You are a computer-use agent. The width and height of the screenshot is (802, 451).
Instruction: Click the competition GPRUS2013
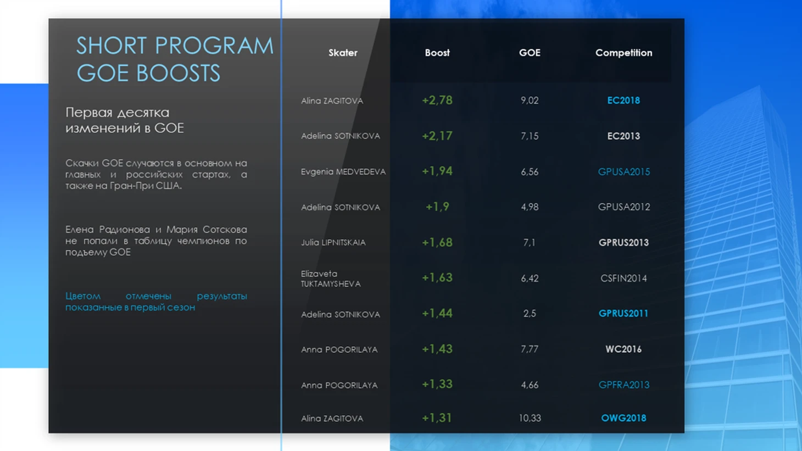coord(623,243)
